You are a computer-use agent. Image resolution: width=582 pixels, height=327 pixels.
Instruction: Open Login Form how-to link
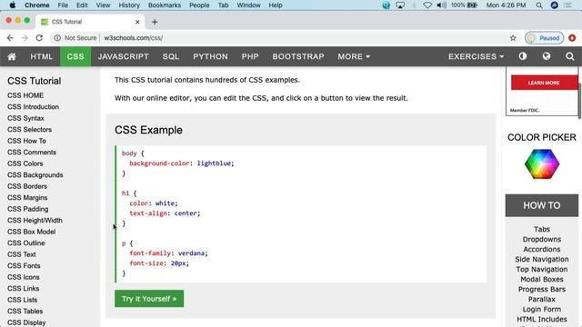coord(542,309)
